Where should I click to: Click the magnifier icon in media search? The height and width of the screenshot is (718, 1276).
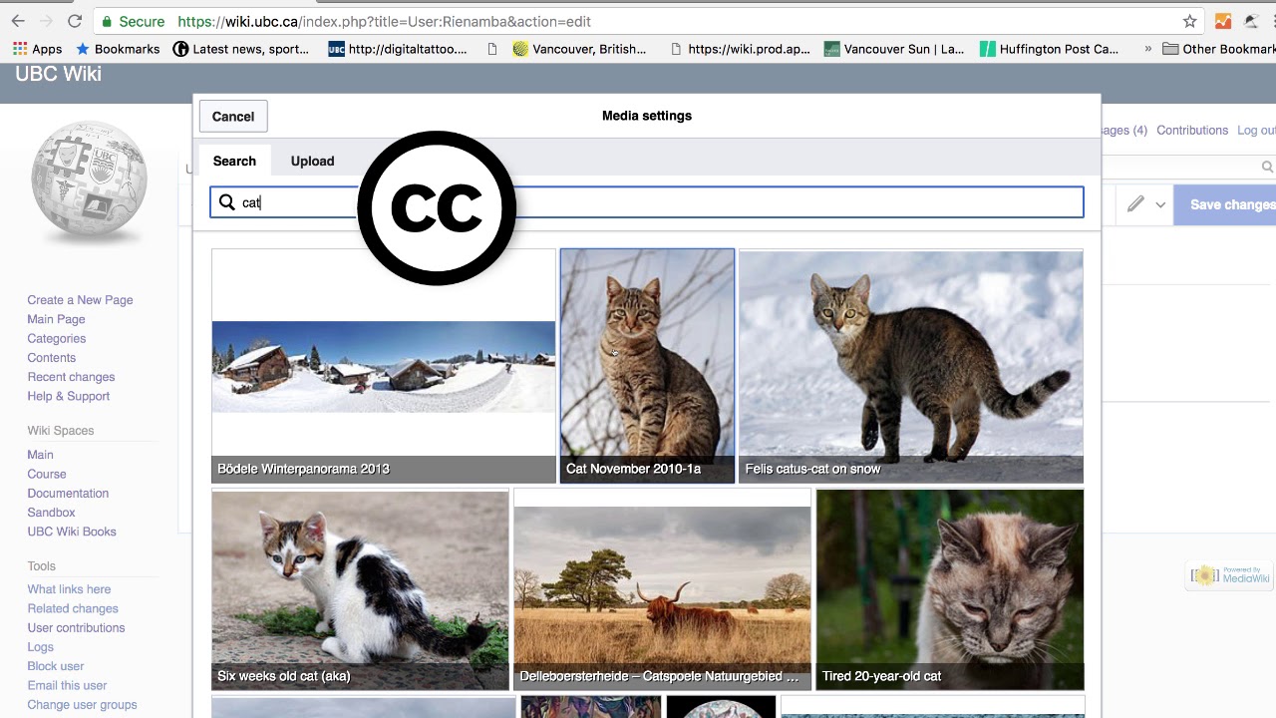[227, 202]
